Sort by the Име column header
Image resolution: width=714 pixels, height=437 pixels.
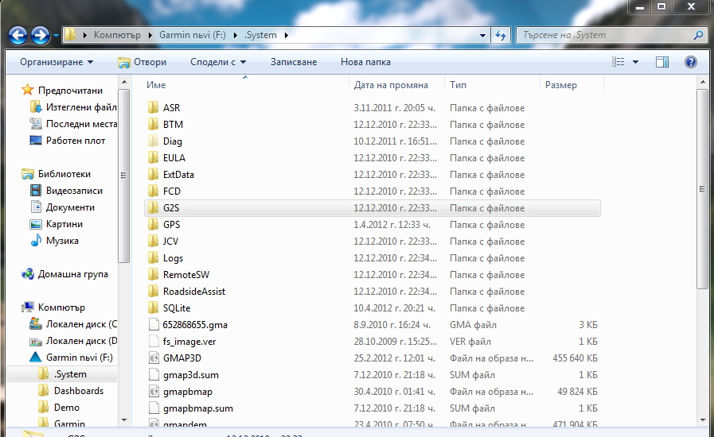pos(156,85)
